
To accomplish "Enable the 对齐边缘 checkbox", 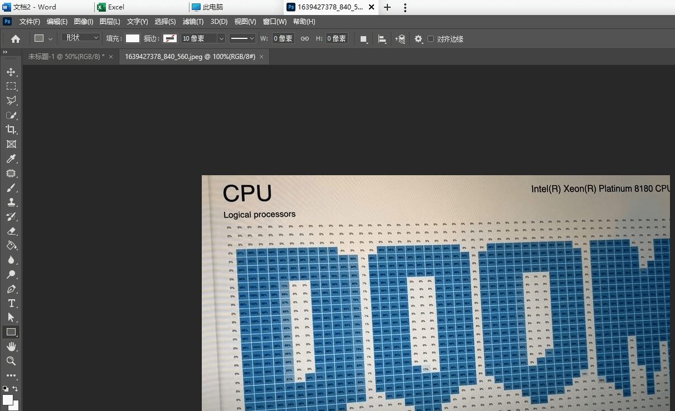I will tap(431, 39).
